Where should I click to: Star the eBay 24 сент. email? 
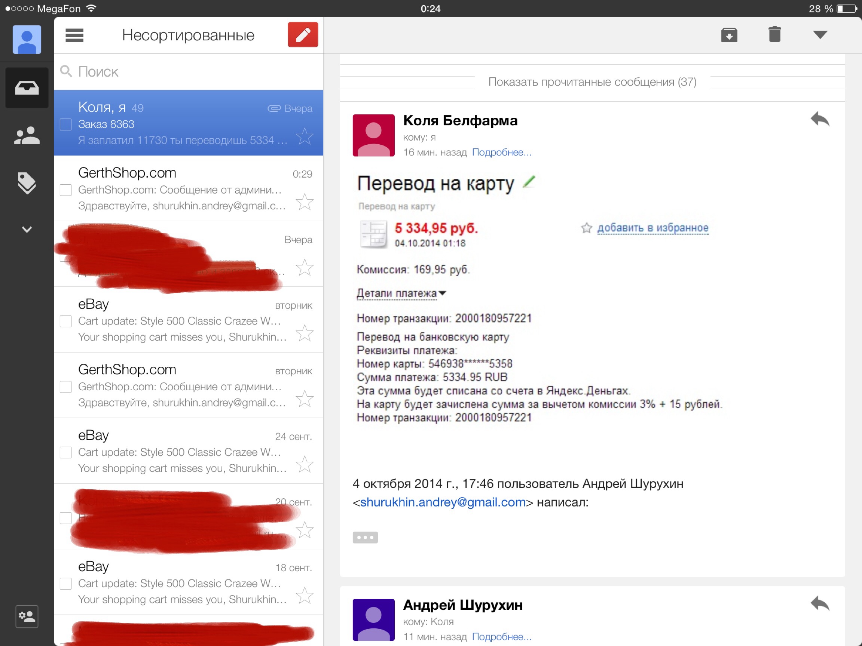click(x=304, y=464)
